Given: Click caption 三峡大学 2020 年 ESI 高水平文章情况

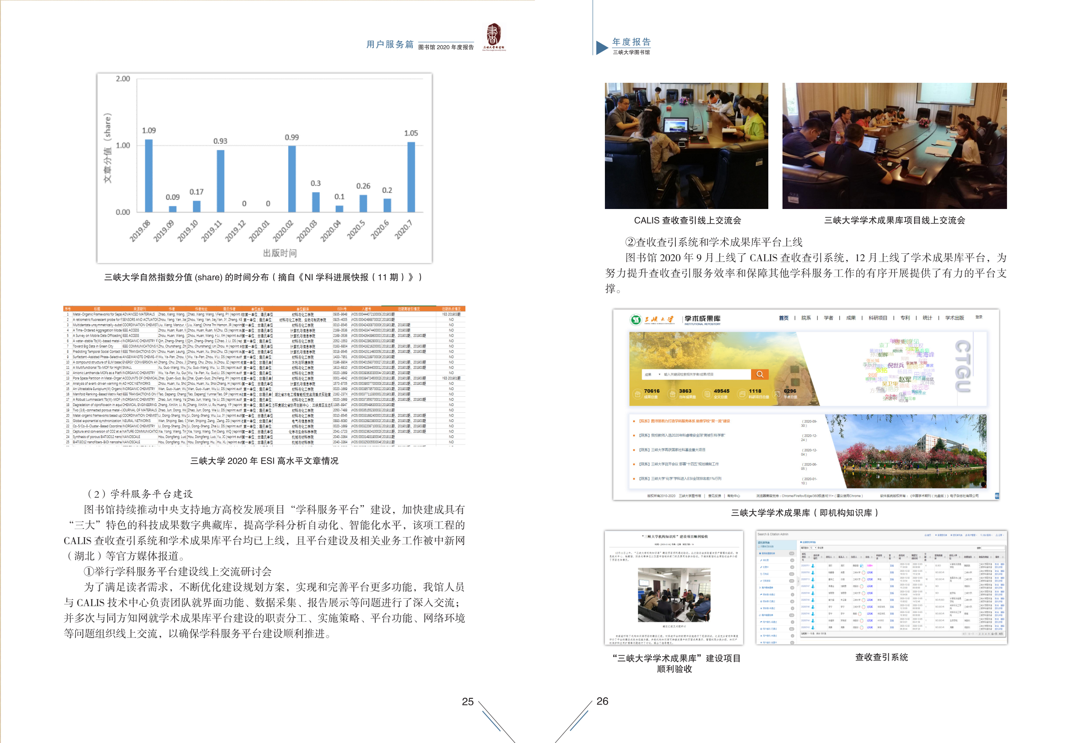Looking at the screenshot, I should pyautogui.click(x=264, y=461).
